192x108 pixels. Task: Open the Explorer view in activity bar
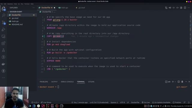3,9
